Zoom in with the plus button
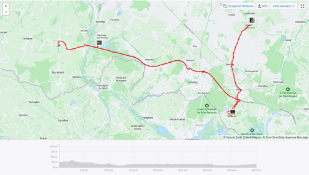The width and height of the screenshot is (309, 175). (6, 6)
